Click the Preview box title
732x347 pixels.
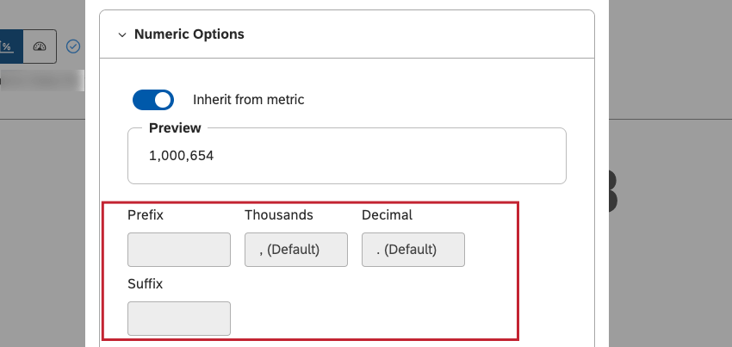175,128
